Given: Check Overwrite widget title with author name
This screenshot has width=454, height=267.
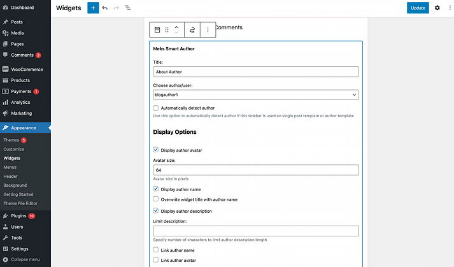Looking at the screenshot, I should tap(156, 199).
